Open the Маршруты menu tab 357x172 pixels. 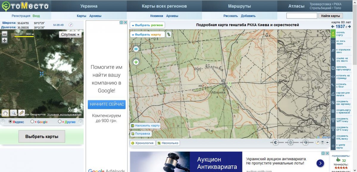coord(239,6)
